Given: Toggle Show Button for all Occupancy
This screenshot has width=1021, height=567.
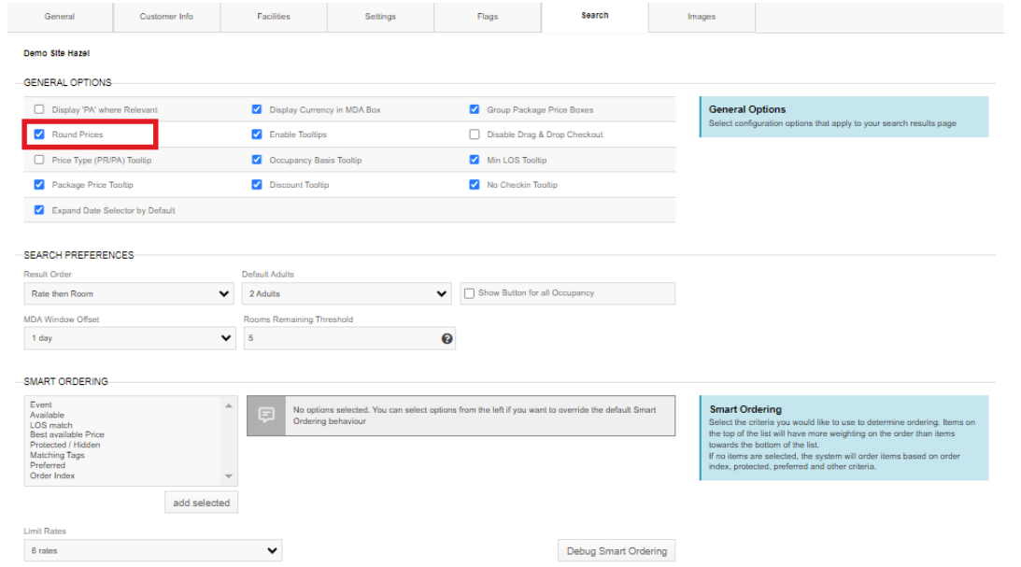Looking at the screenshot, I should 469,293.
